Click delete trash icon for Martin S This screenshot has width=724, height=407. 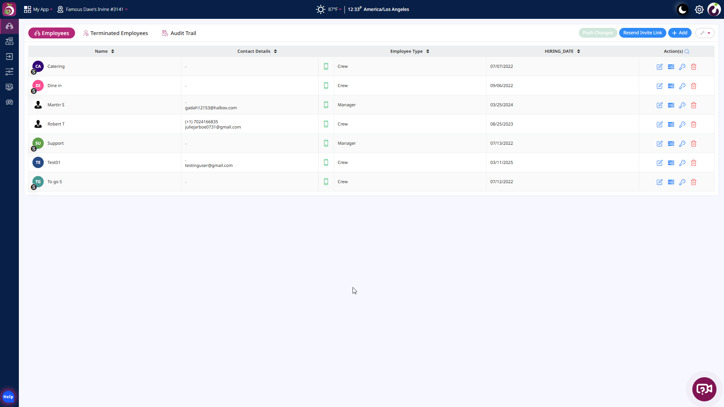point(693,105)
